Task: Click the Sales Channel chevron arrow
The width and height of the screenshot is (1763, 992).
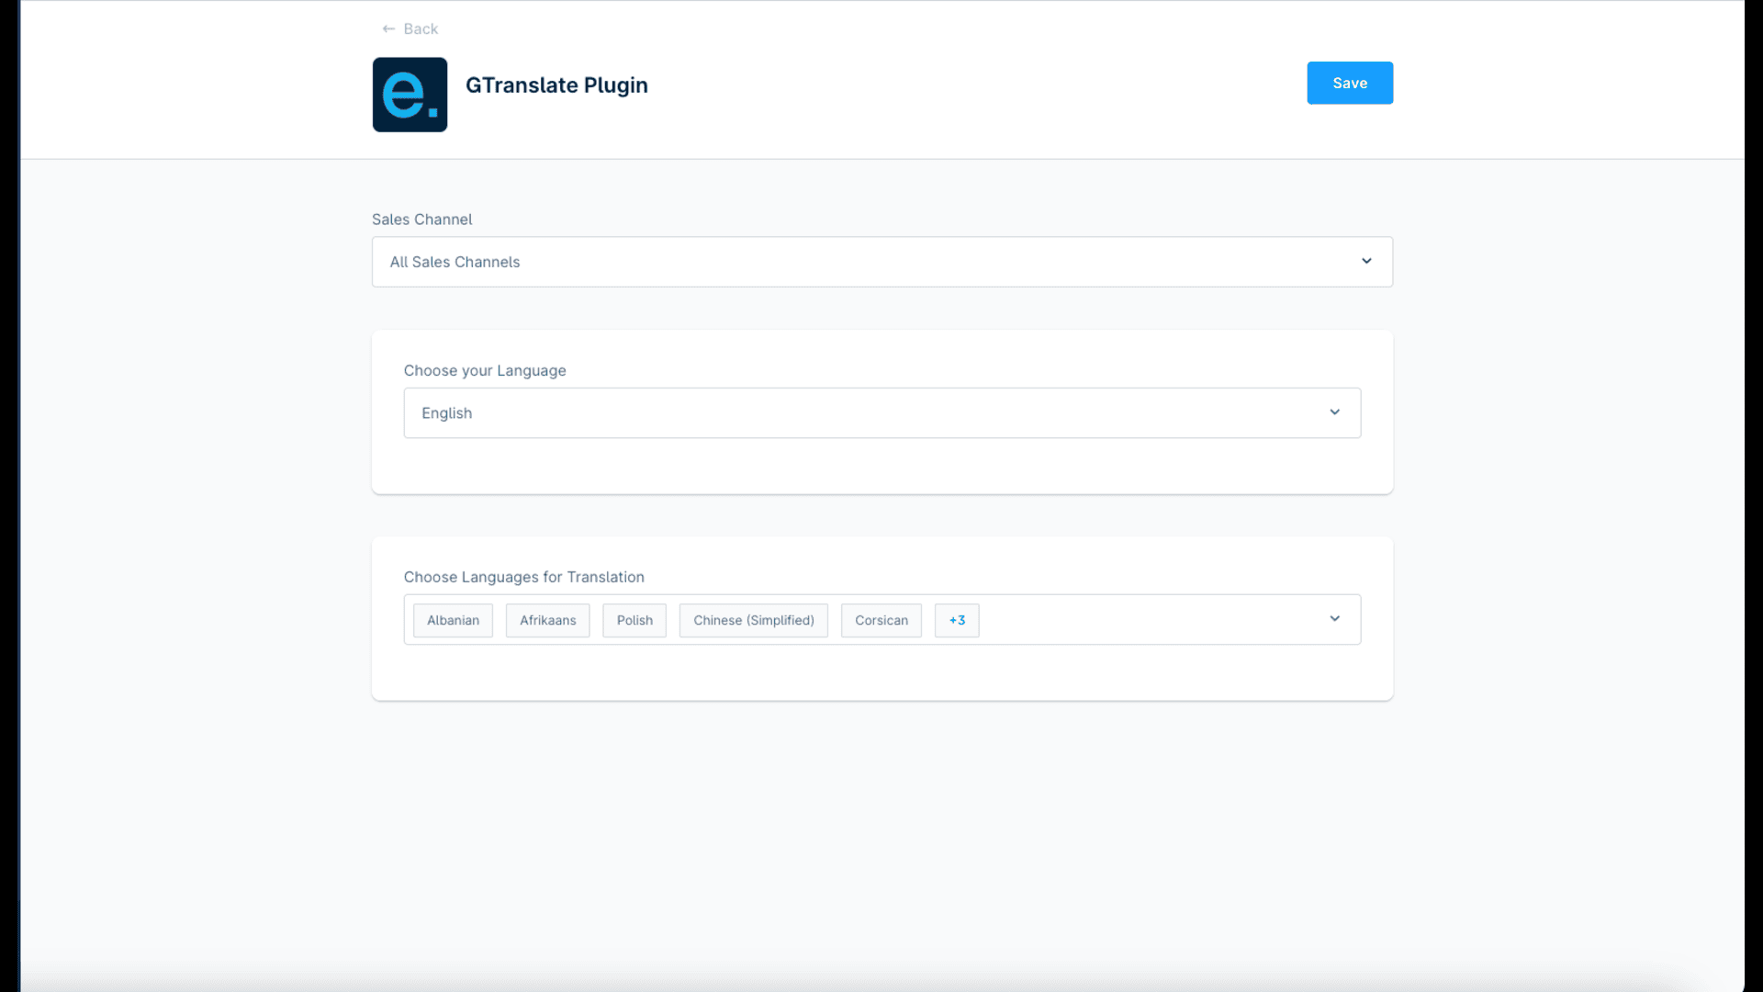Action: (1366, 262)
